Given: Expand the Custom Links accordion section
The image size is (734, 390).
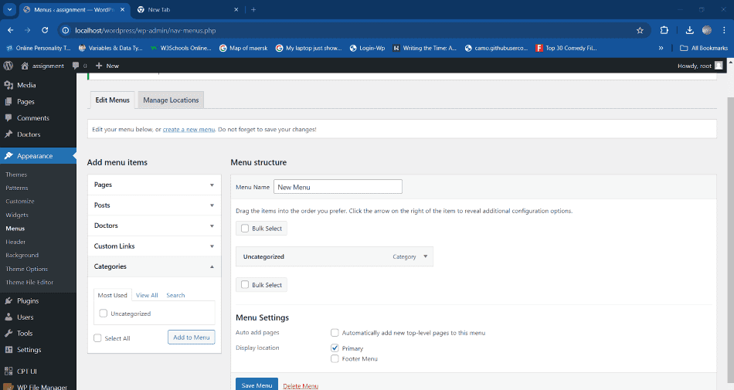Looking at the screenshot, I should click(155, 246).
